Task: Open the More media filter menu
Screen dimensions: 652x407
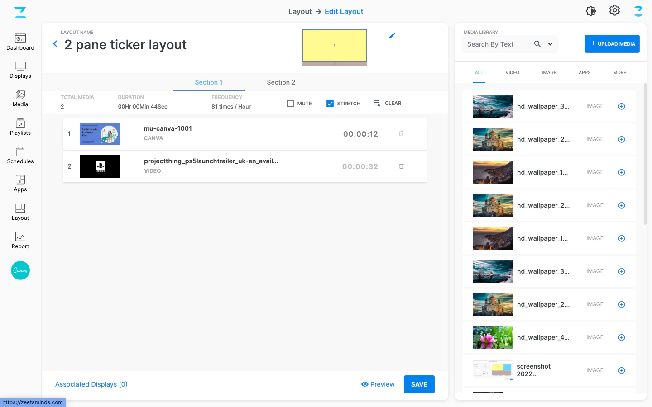Action: click(x=619, y=73)
